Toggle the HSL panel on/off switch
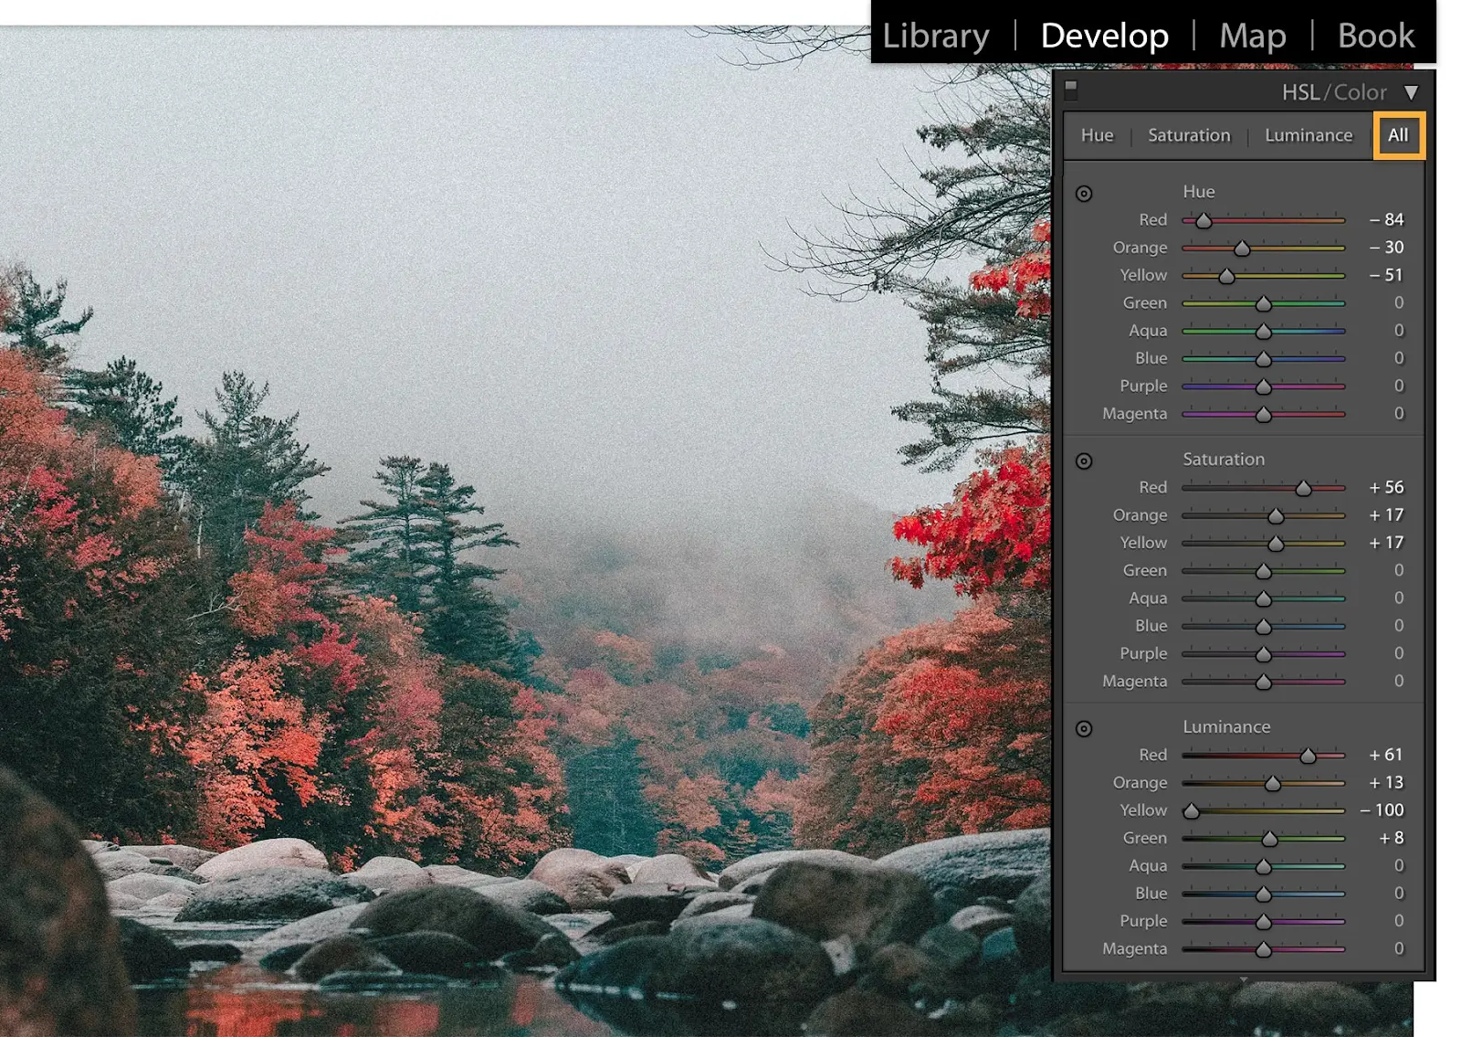Screen dimensions: 1461x1037 tap(1070, 90)
